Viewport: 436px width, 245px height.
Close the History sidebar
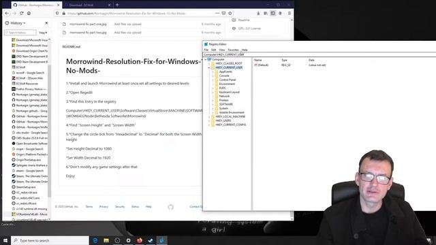coord(46,23)
